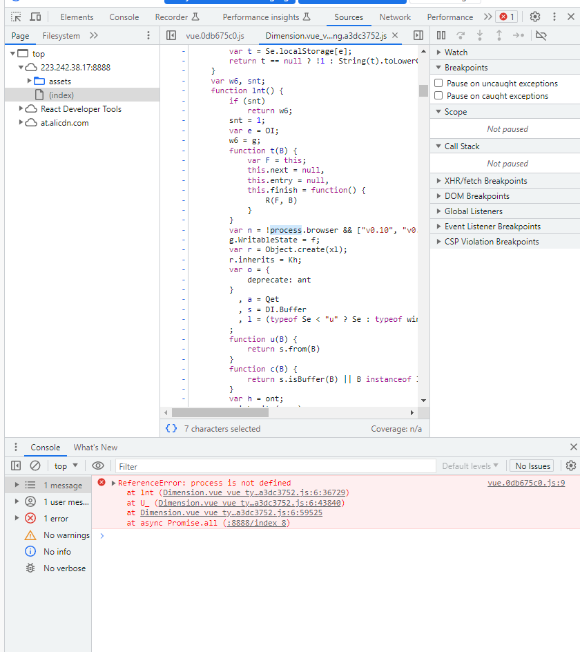Click the step over next function icon
This screenshot has width=580, height=652.
[x=461, y=35]
